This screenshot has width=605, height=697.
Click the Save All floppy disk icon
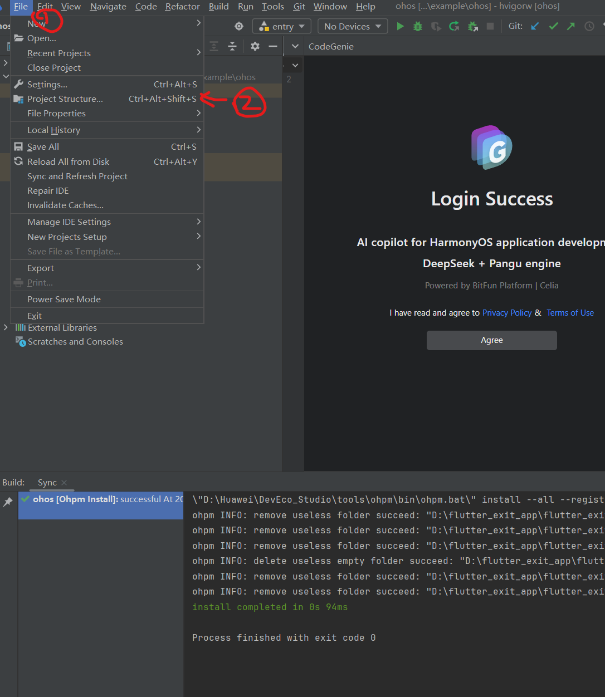[x=18, y=146]
